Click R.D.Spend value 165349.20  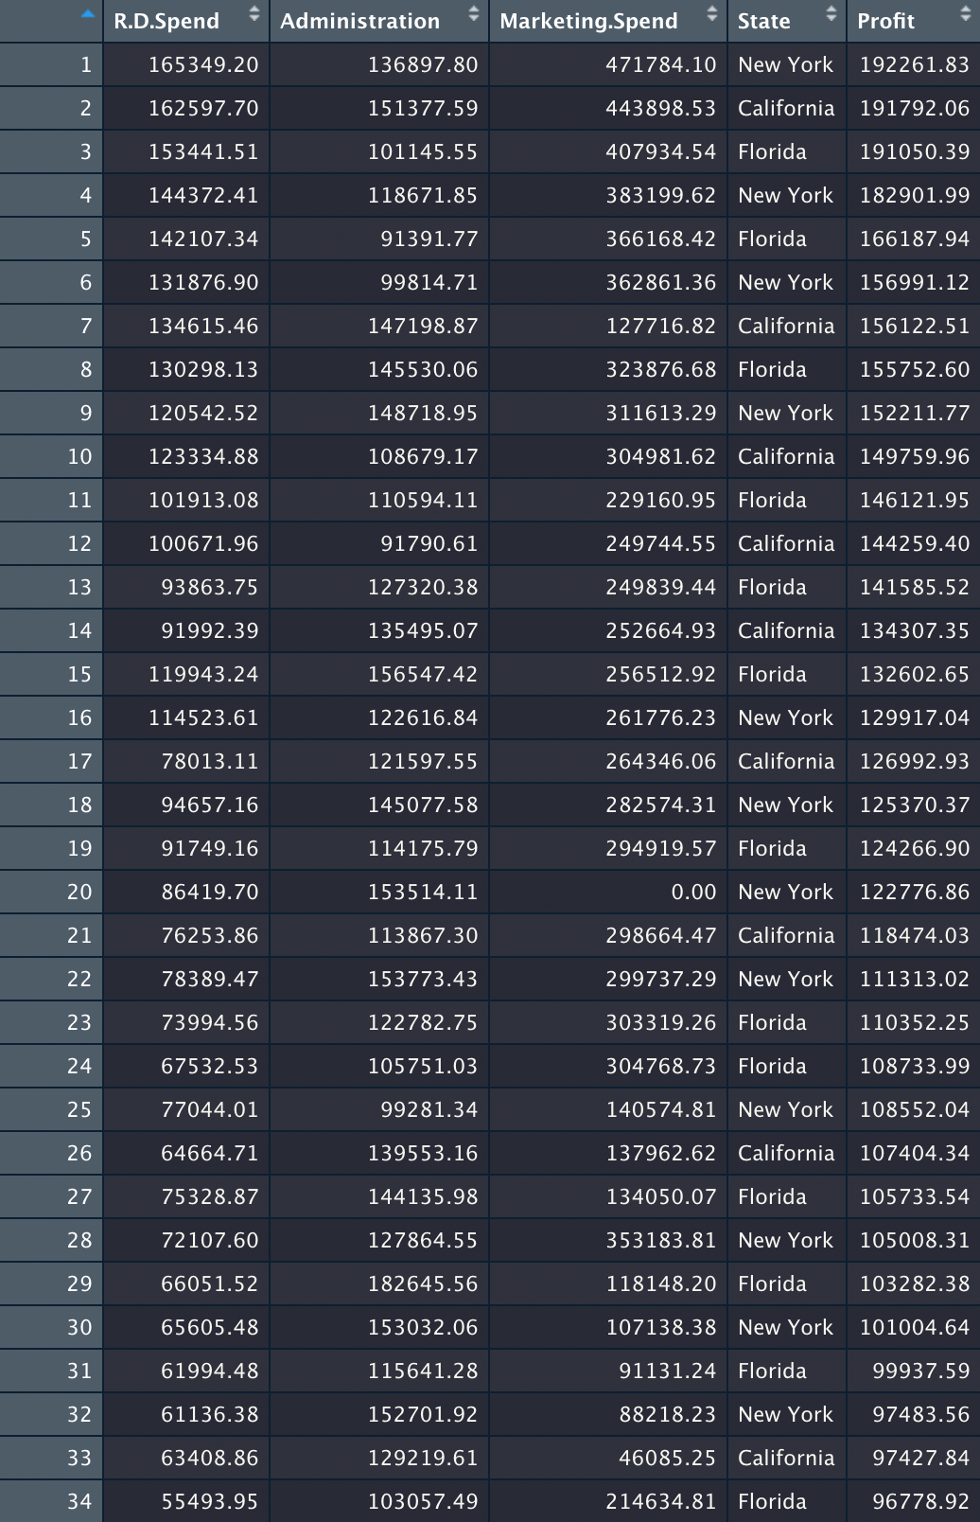(203, 64)
